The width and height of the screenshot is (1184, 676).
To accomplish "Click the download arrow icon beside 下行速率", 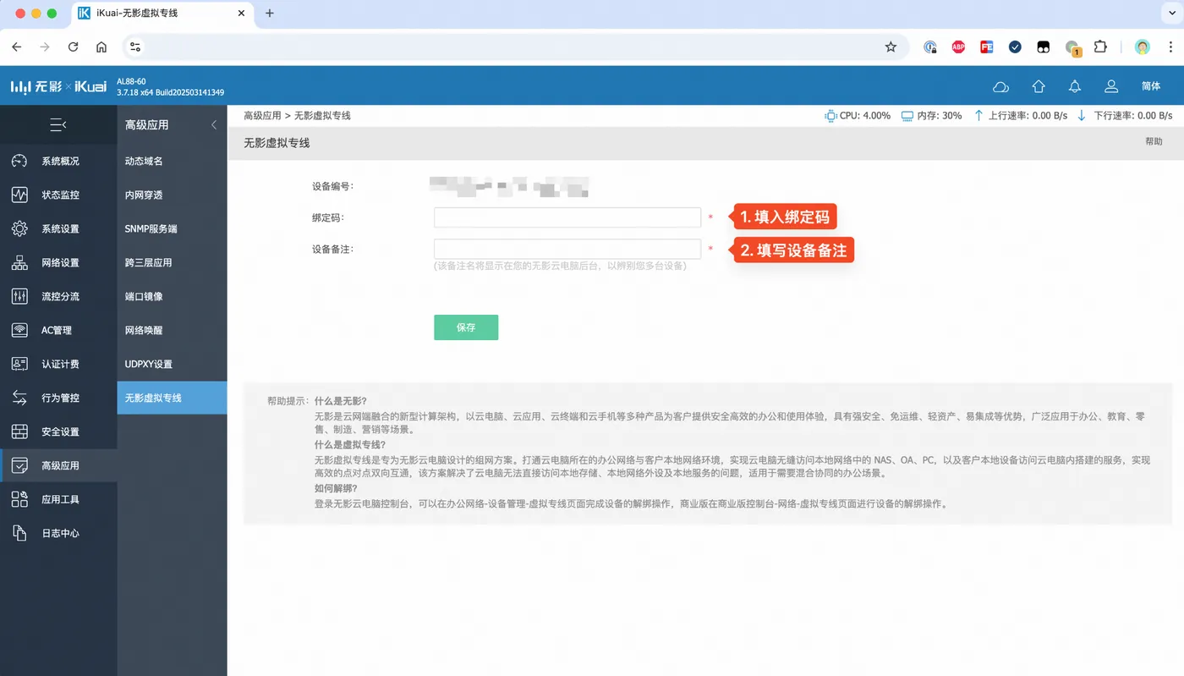I will (1082, 116).
